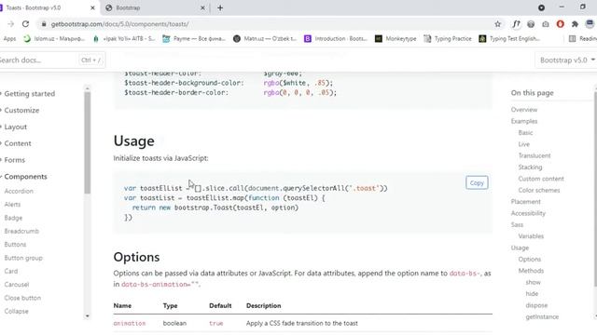
Task: Open the Bootstrap v5.0 version dropdown
Action: (x=567, y=60)
